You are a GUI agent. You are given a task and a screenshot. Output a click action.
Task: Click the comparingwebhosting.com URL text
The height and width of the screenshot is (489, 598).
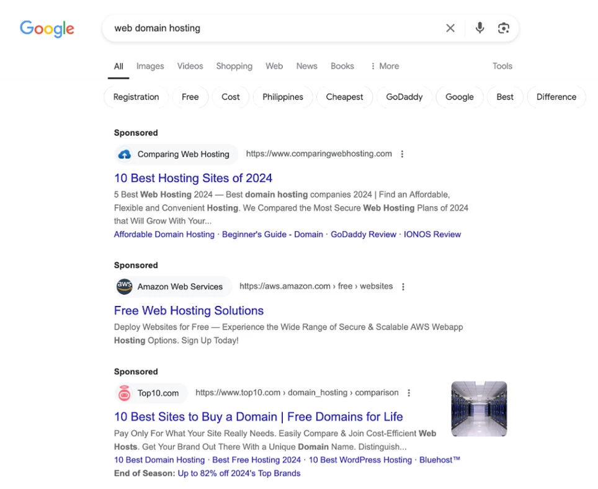point(319,154)
